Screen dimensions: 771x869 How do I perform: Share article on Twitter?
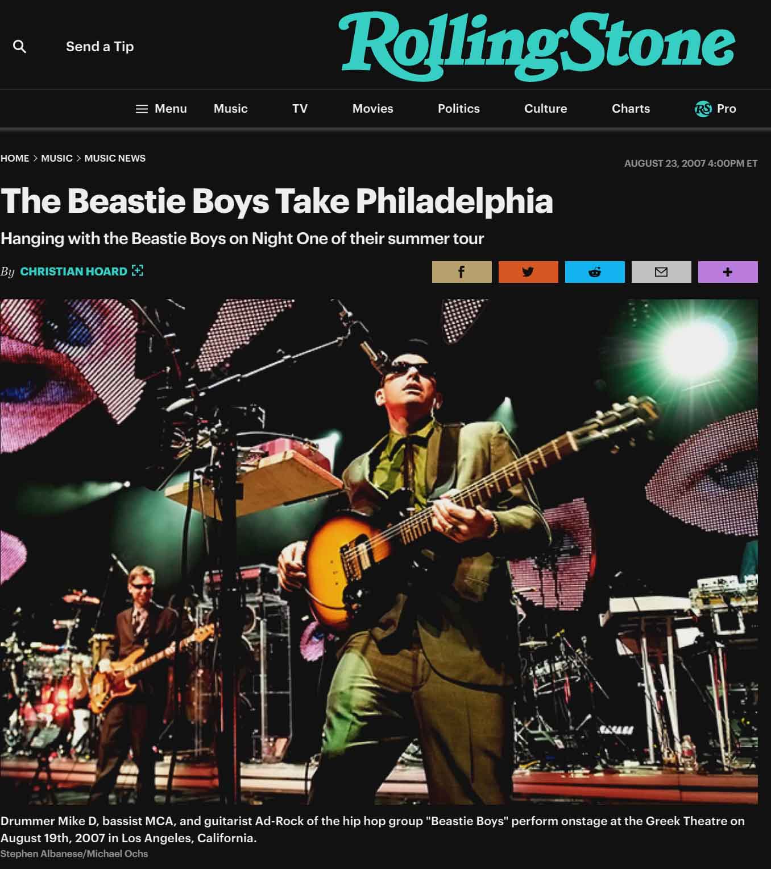[528, 272]
